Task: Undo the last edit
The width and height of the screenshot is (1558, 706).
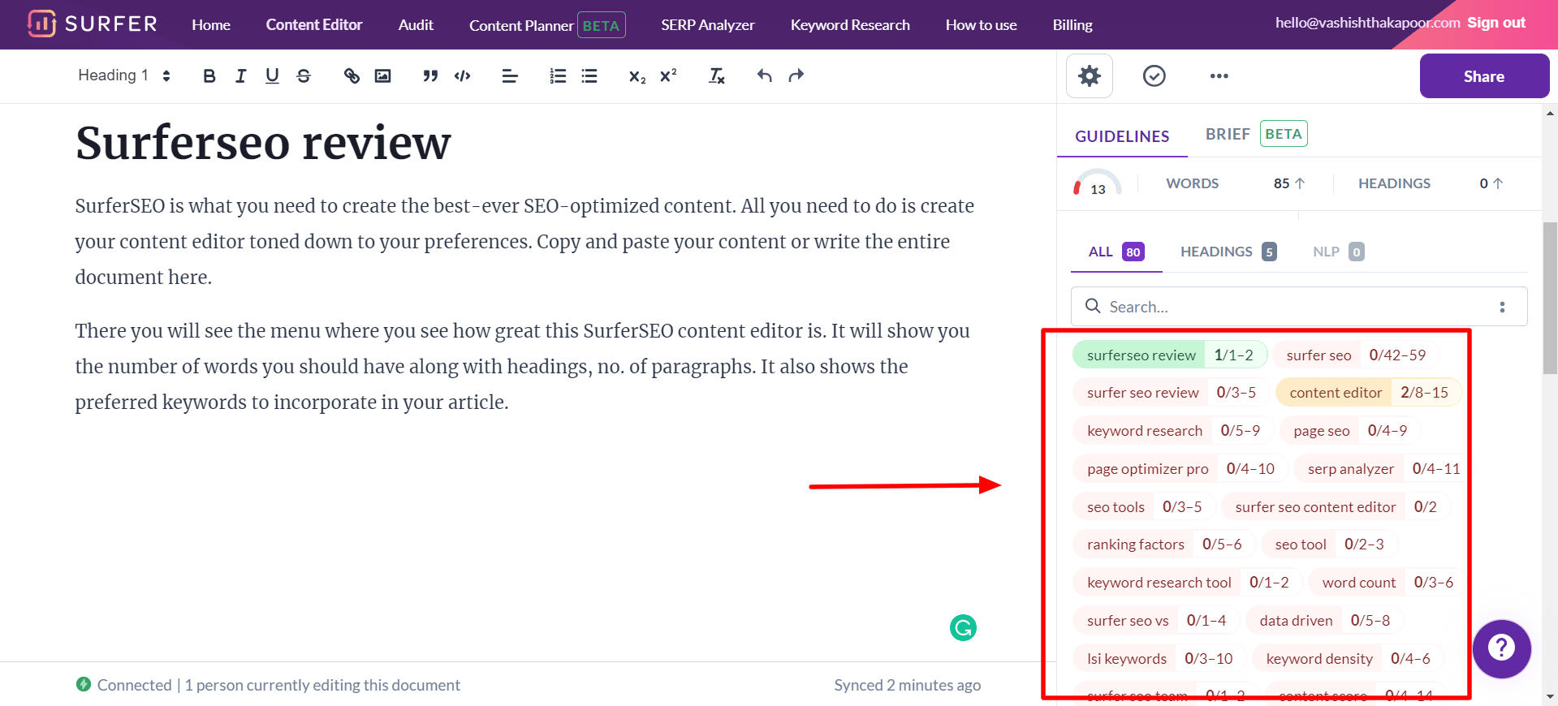Action: point(764,75)
